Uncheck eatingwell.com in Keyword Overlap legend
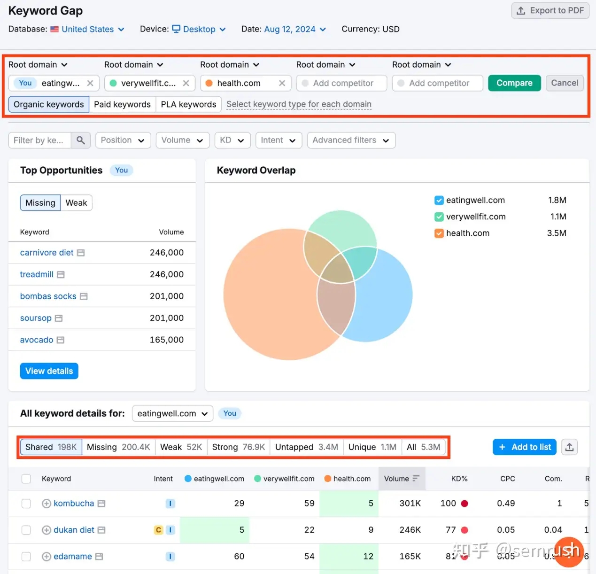This screenshot has height=574, width=596. [439, 201]
